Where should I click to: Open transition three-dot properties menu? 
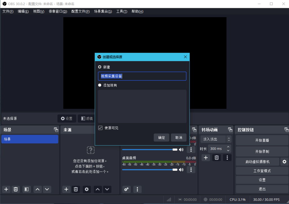coord(227,158)
